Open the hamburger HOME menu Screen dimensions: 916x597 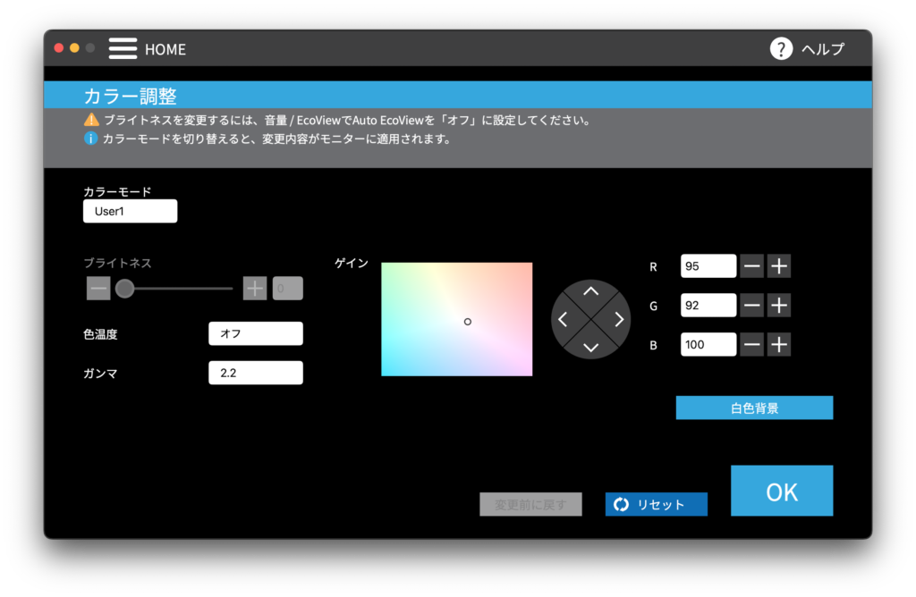(x=123, y=48)
